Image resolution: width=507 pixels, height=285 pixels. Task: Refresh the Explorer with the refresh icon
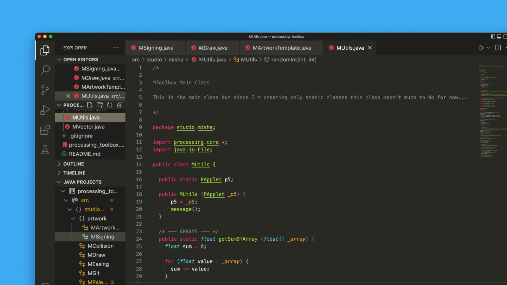[110, 105]
